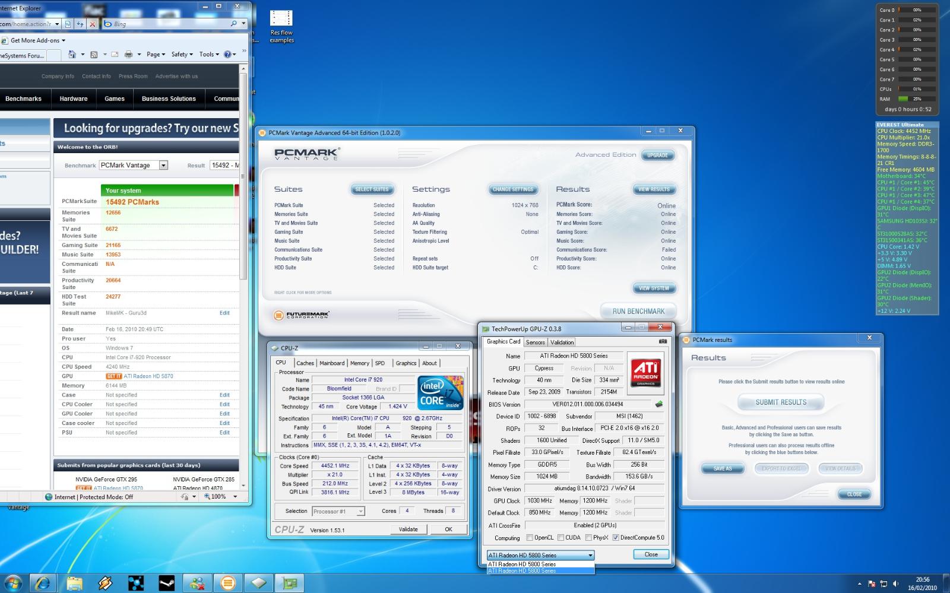
Task: Open the Tools menu in IE toolbar
Action: click(209, 54)
